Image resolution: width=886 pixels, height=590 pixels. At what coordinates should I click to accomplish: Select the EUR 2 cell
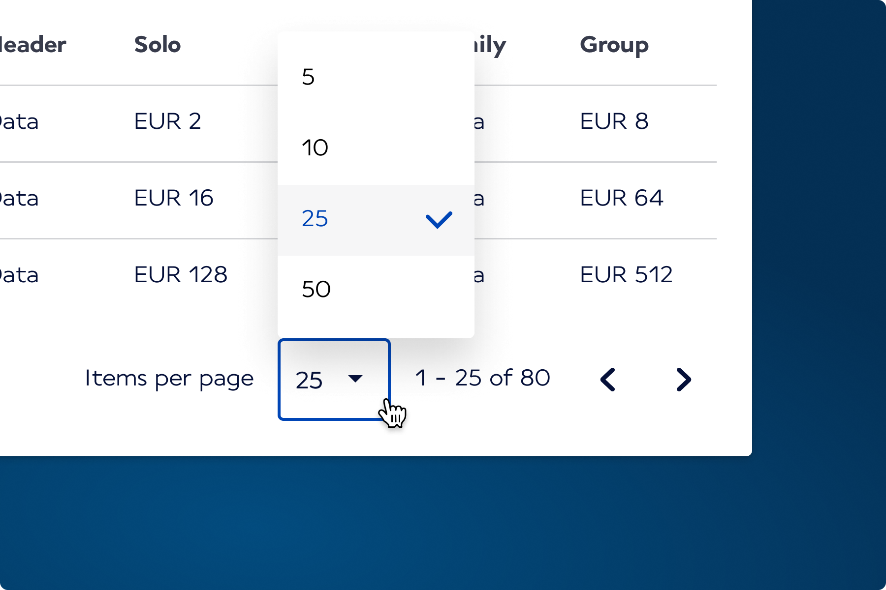click(168, 121)
